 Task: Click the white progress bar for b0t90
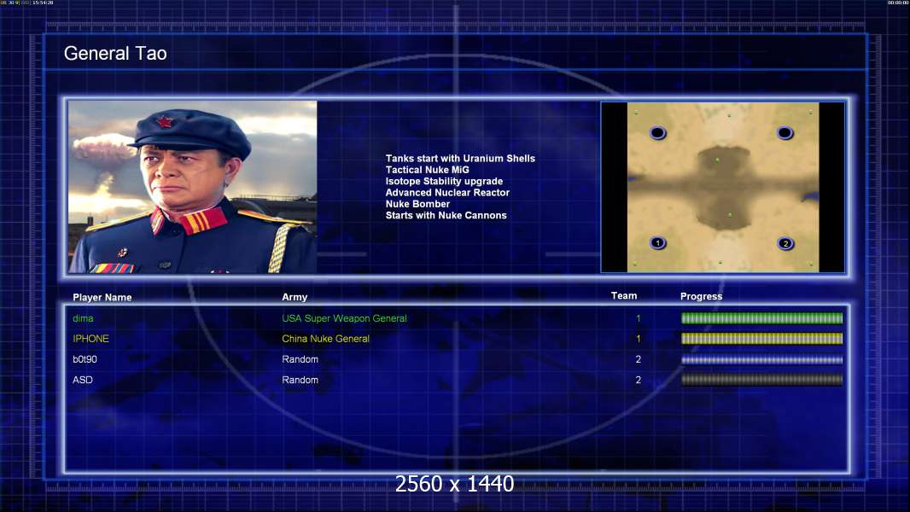(761, 359)
